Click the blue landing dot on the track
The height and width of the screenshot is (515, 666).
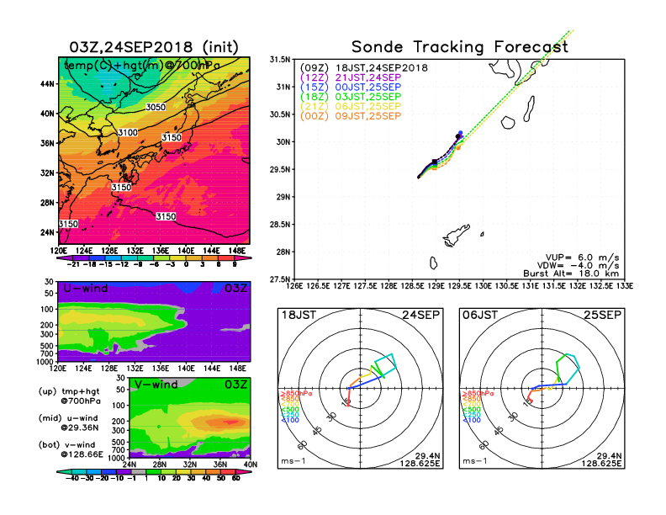point(461,133)
